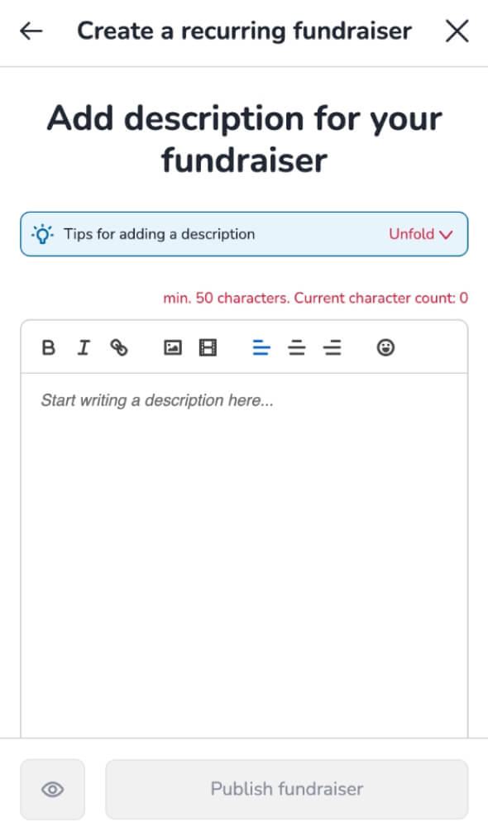
Task: Open the emoji picker
Action: click(x=385, y=347)
